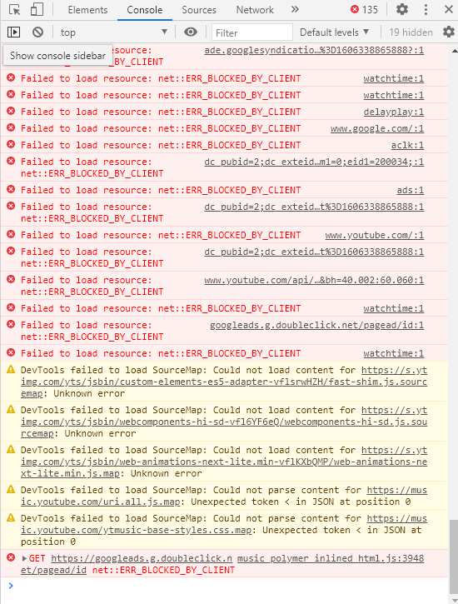Click error icon on www.google.com row

click(11, 127)
